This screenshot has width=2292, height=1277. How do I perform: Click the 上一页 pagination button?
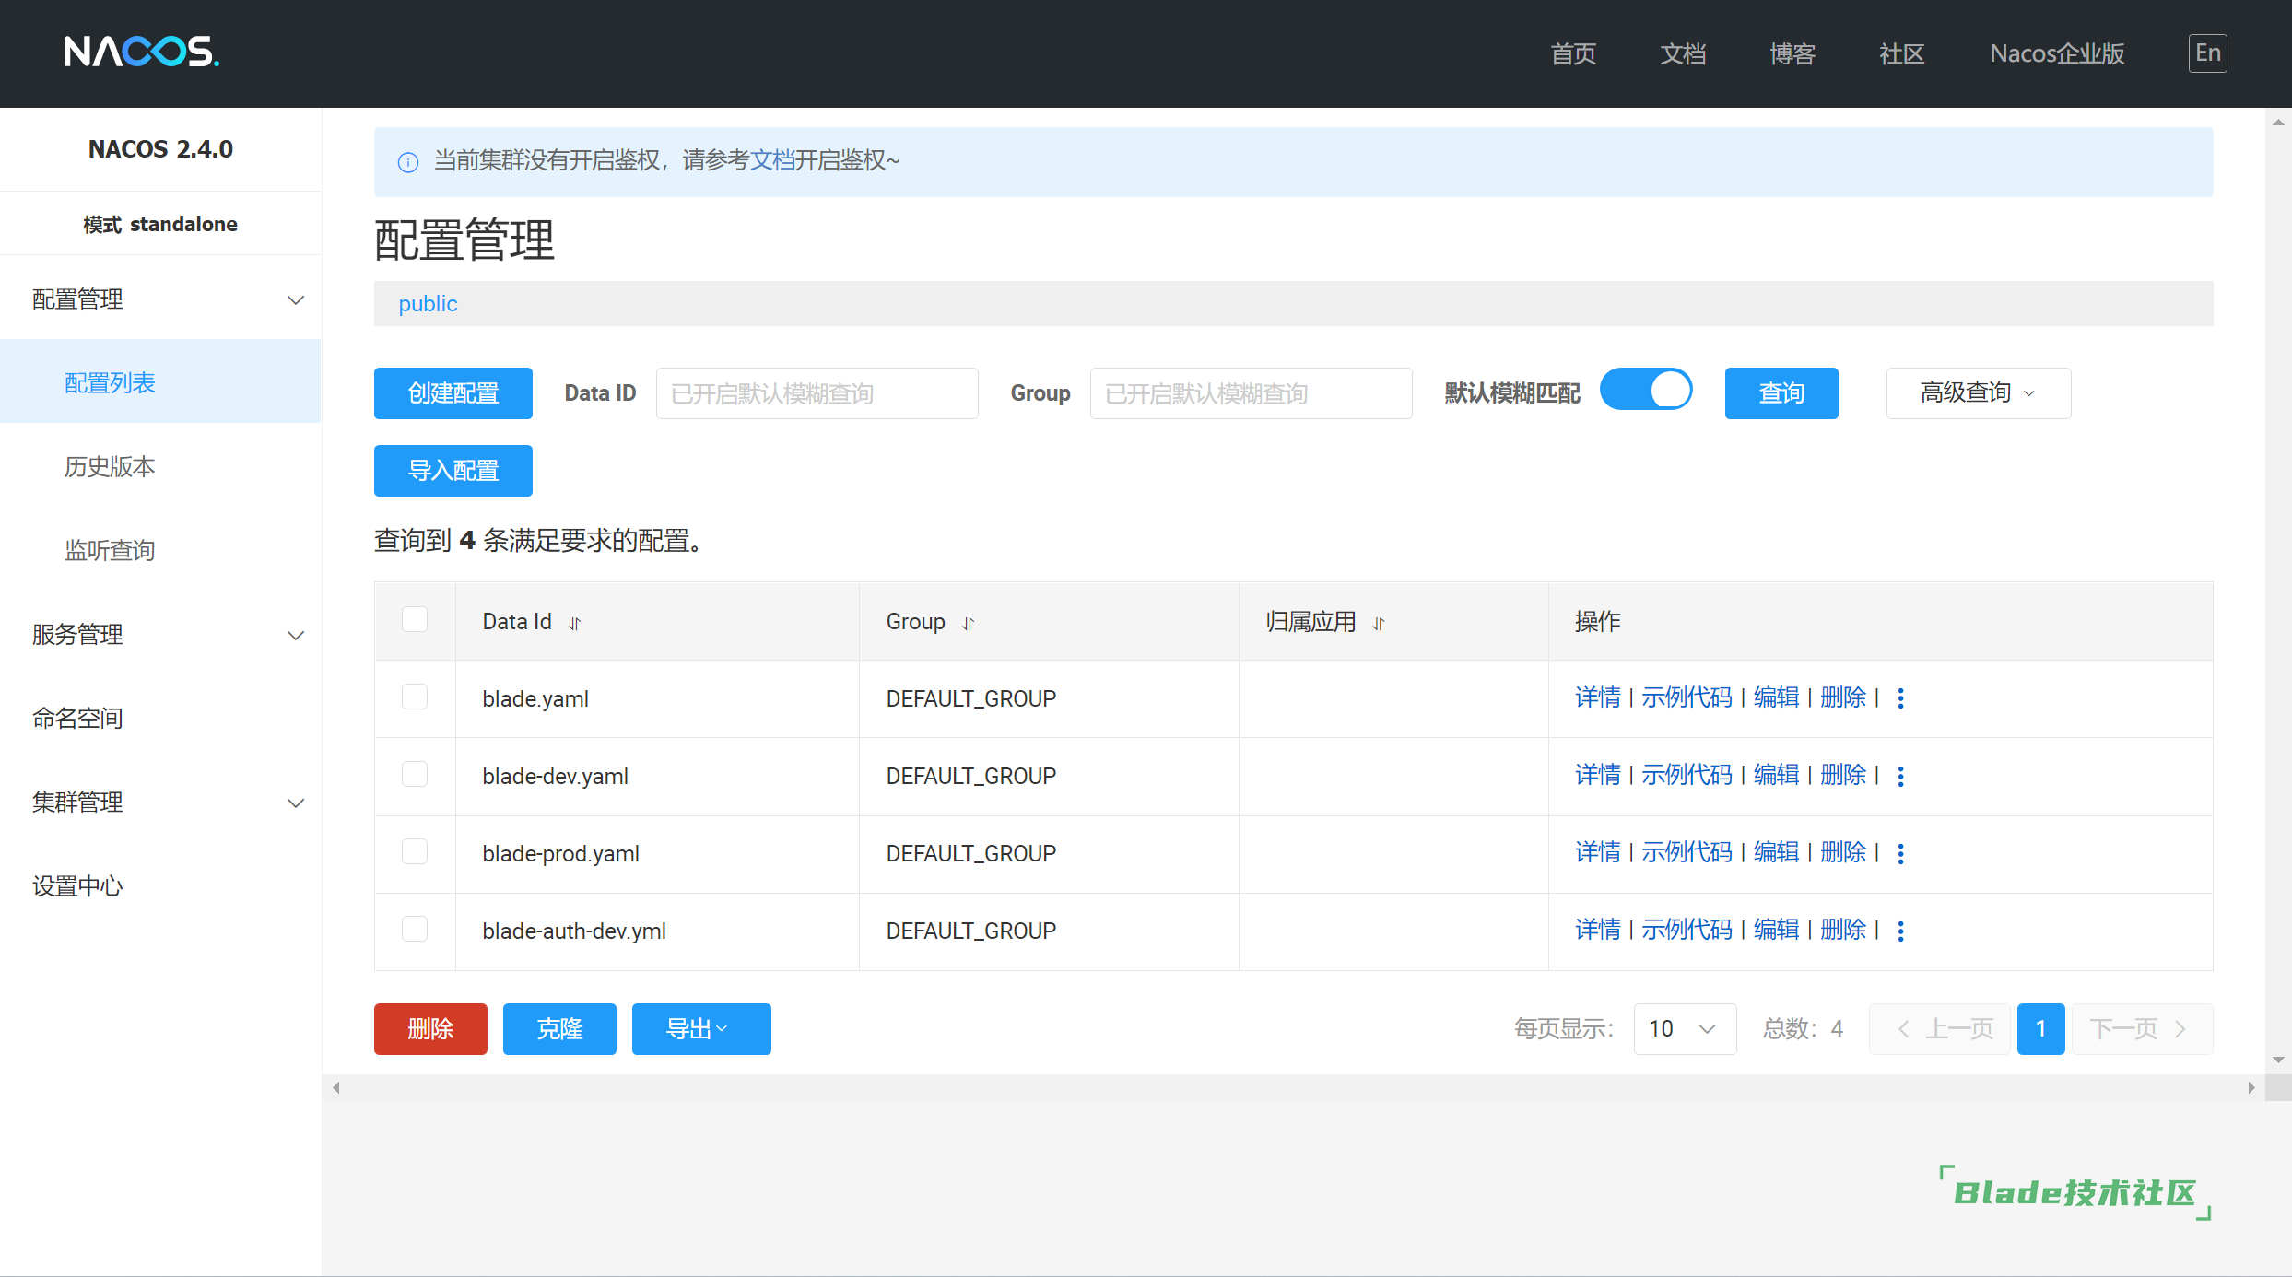[x=1940, y=1029]
